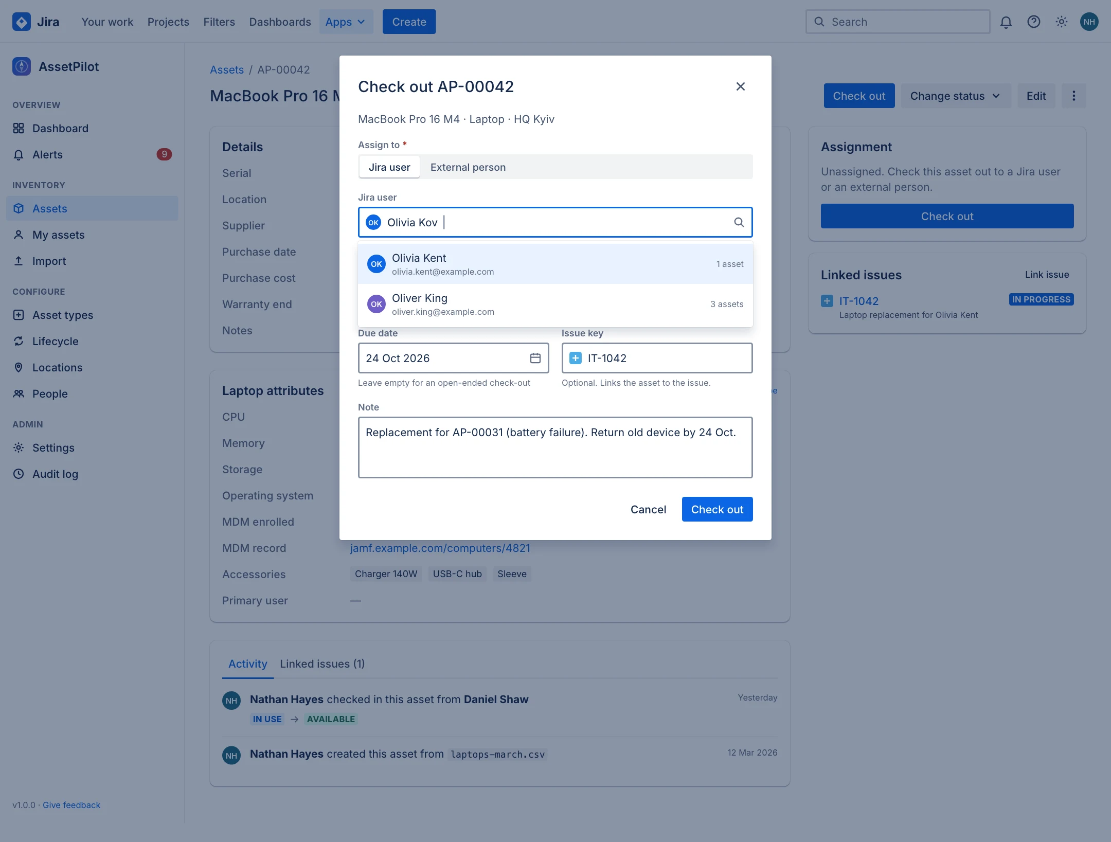Click the Link issue action
Image resolution: width=1111 pixels, height=842 pixels.
click(1047, 275)
